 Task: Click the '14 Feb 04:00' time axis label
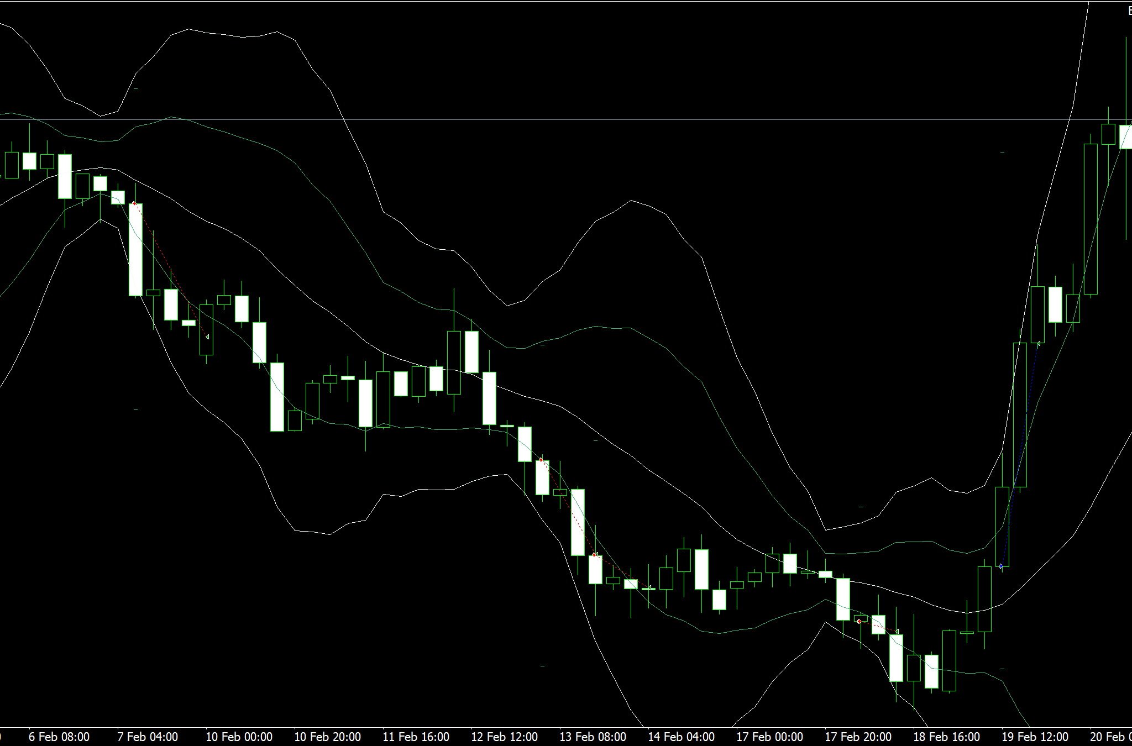(x=681, y=737)
